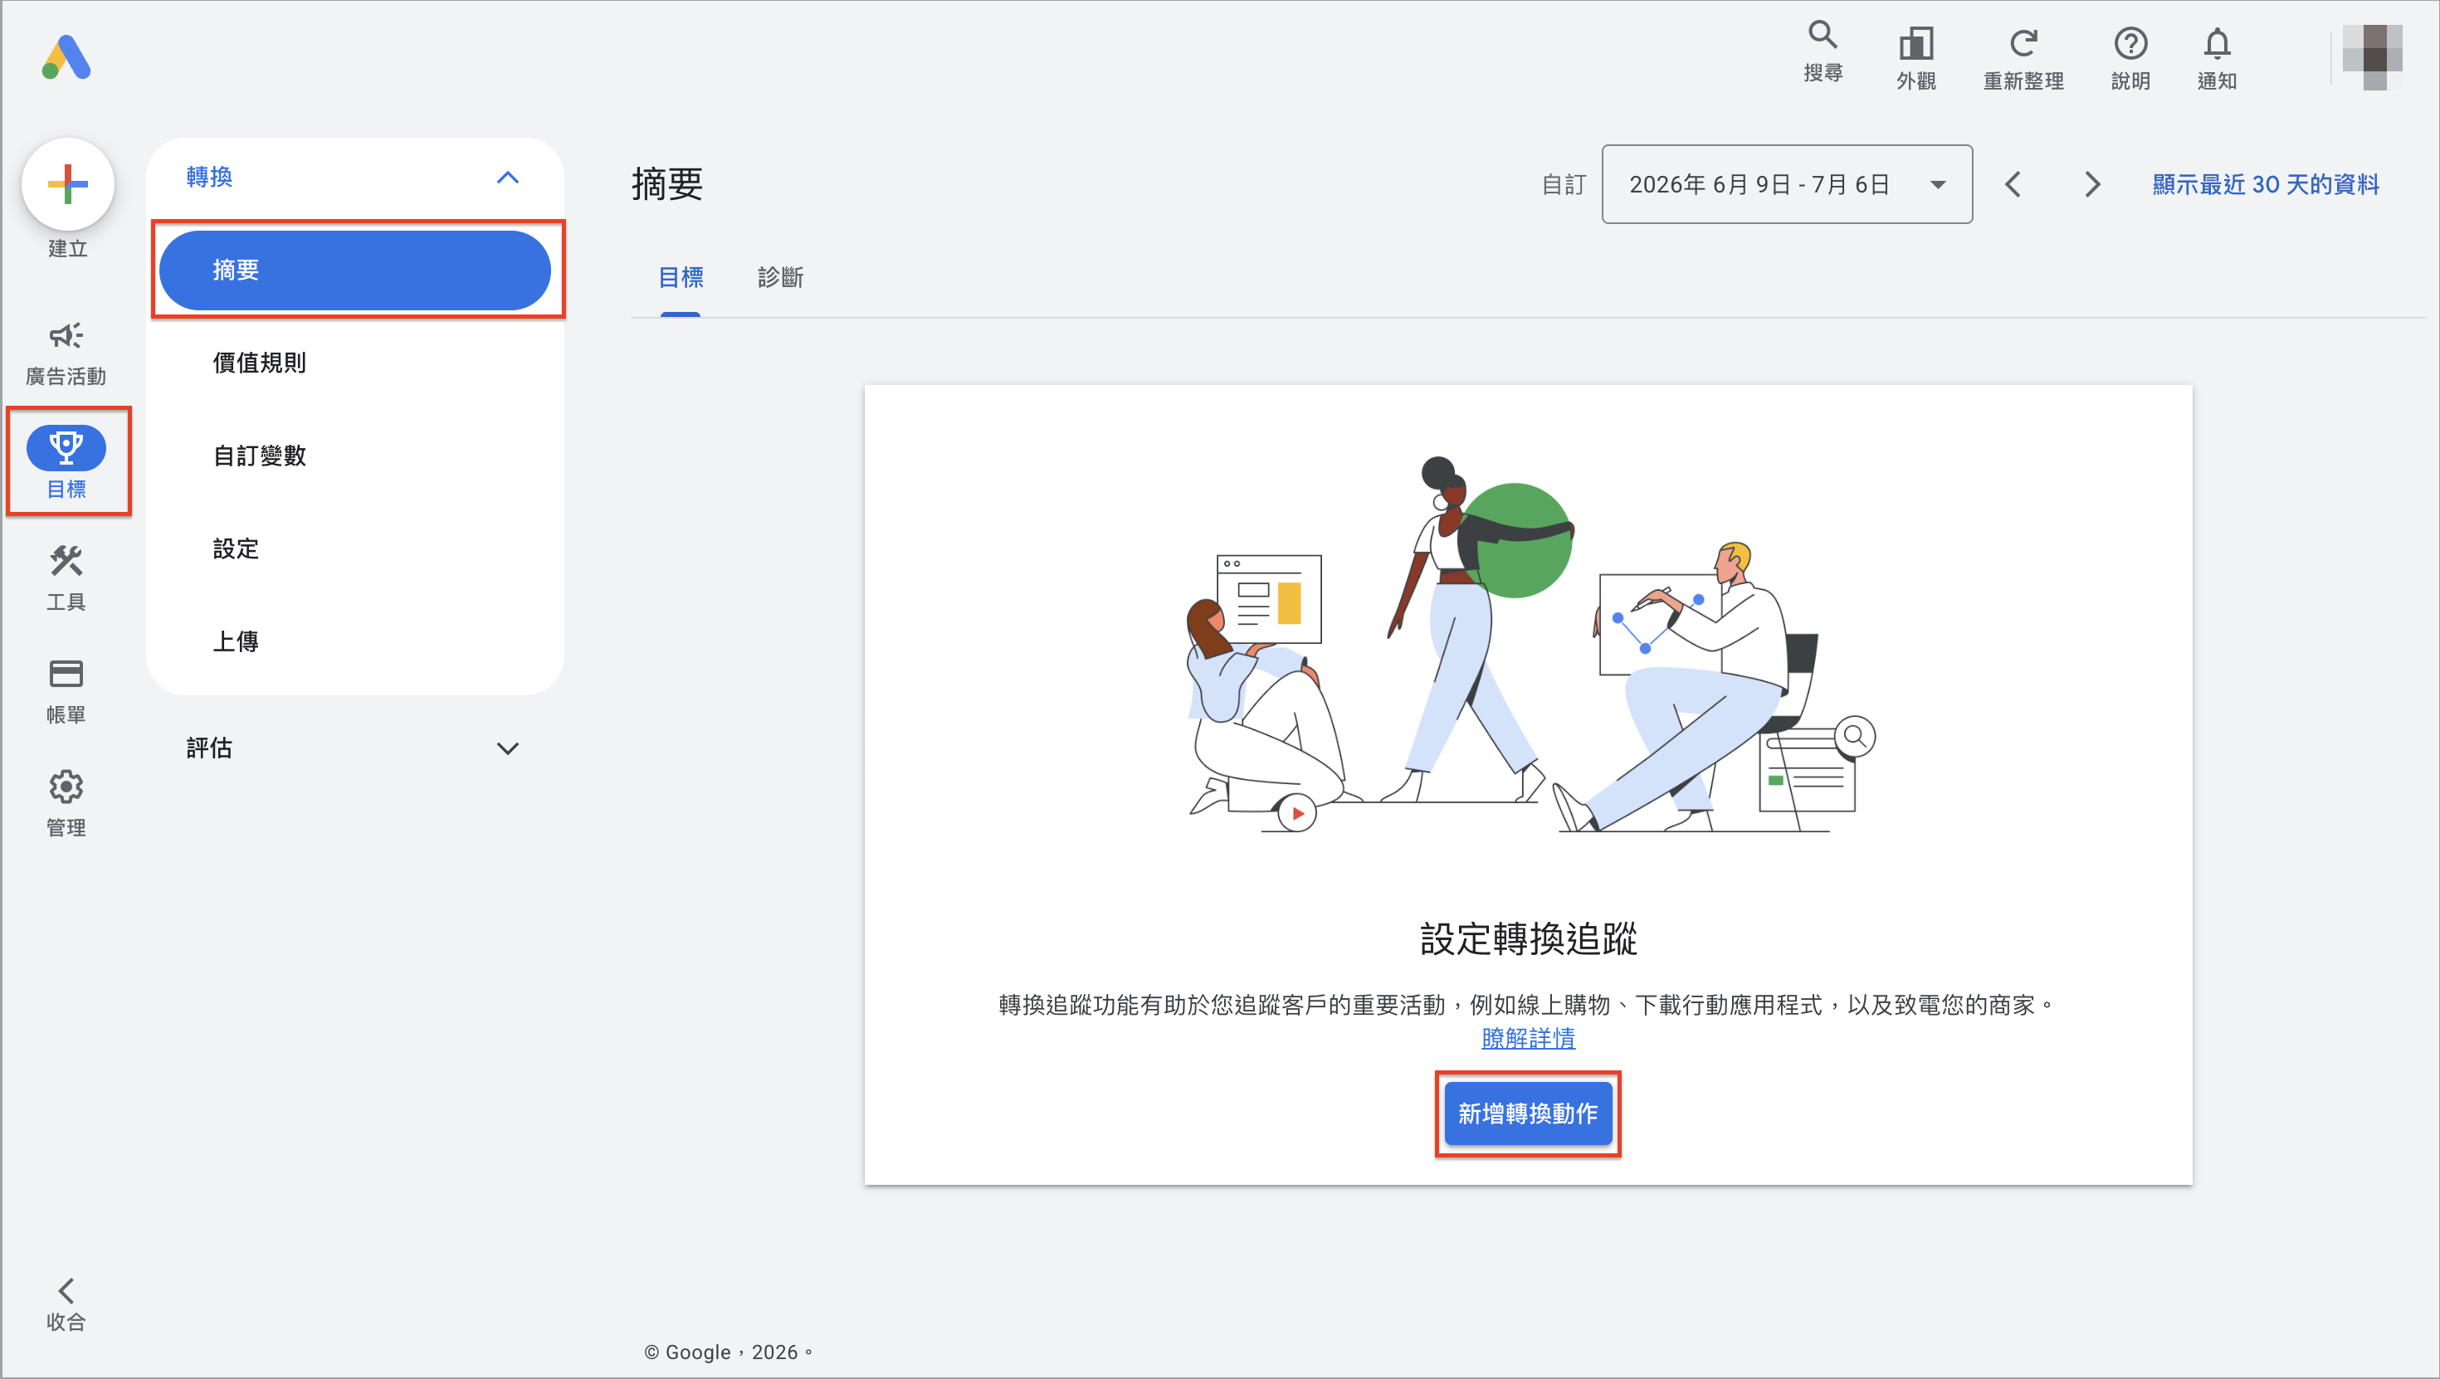Open the 瞭解詳情 link
The image size is (2440, 1379).
1528,1038
